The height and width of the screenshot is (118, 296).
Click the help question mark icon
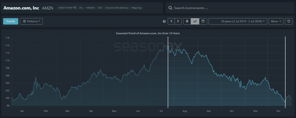(x=164, y=21)
